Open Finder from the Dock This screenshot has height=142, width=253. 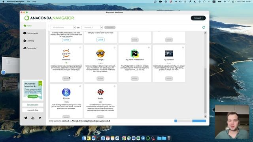(84, 138)
